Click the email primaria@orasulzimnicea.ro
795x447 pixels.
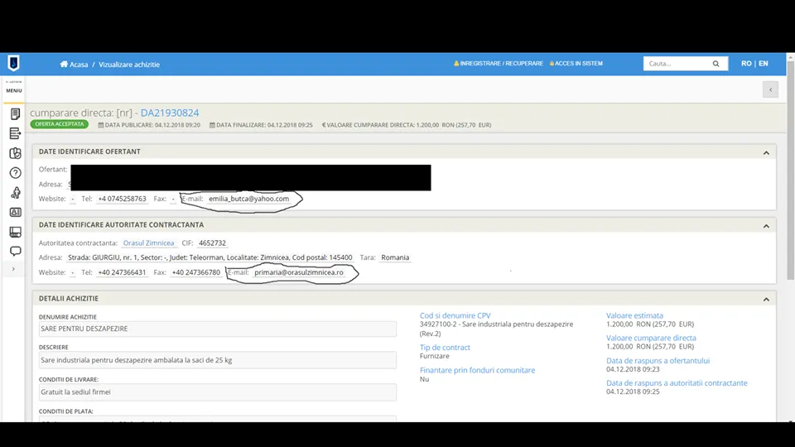[299, 272]
